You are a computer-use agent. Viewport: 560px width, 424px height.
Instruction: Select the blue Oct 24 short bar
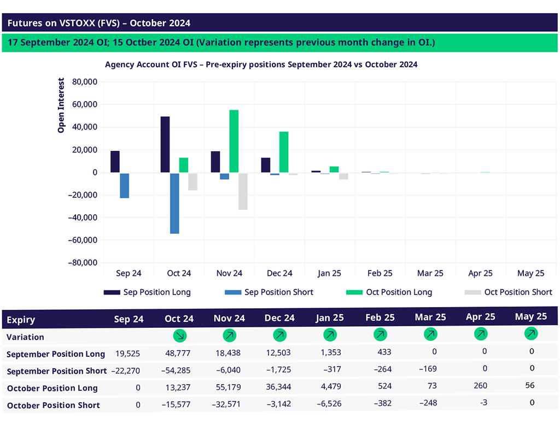[174, 203]
